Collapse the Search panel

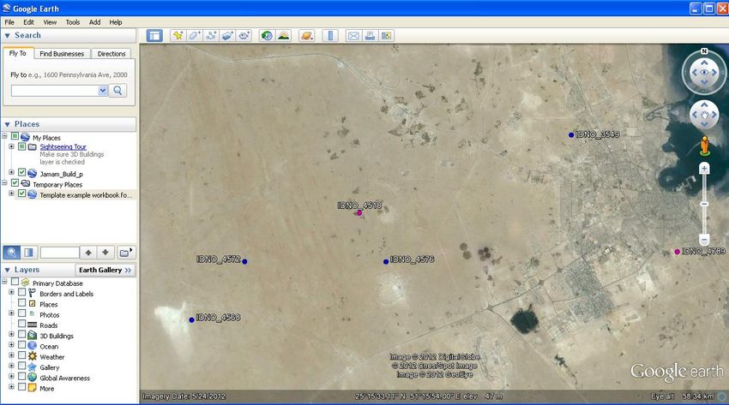click(8, 36)
